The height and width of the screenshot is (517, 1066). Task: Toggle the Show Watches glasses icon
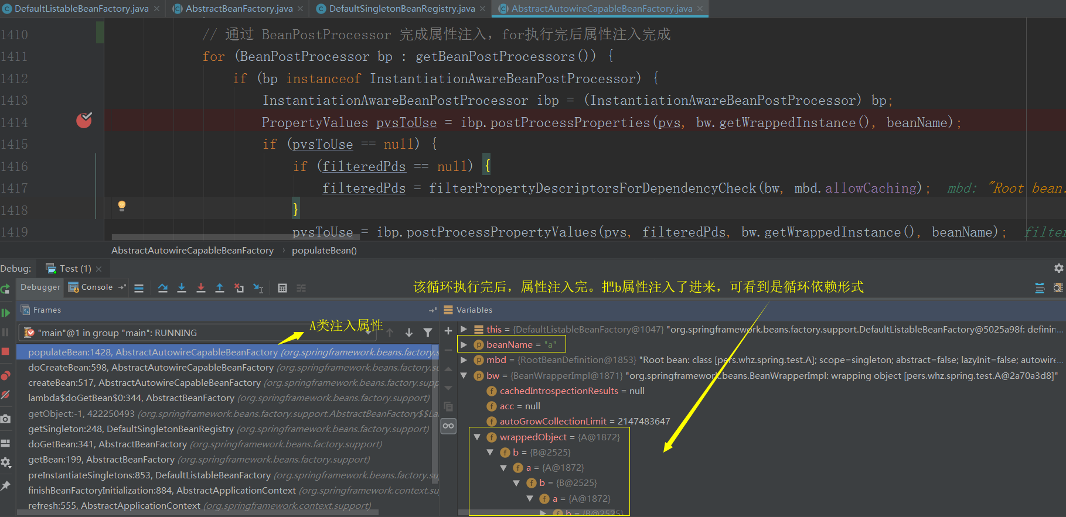coord(448,426)
